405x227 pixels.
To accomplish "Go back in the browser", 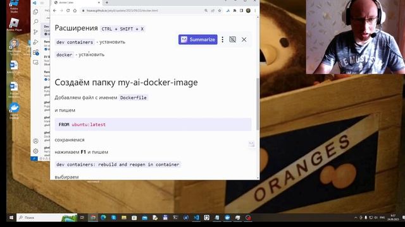I will [x=55, y=11].
